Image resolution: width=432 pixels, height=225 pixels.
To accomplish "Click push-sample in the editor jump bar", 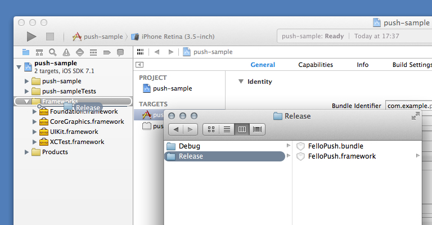I will (208, 52).
